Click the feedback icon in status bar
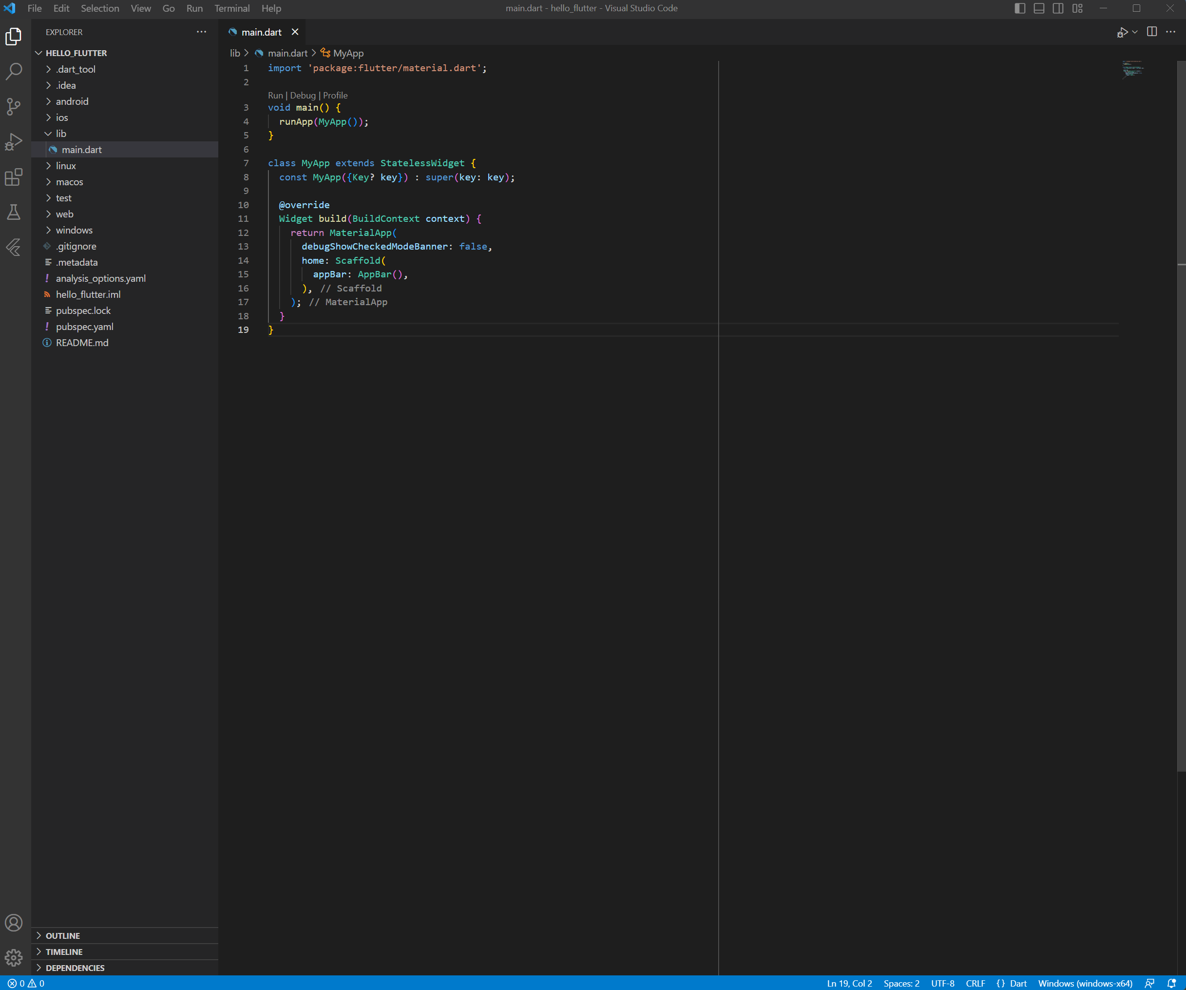 (x=1149, y=983)
